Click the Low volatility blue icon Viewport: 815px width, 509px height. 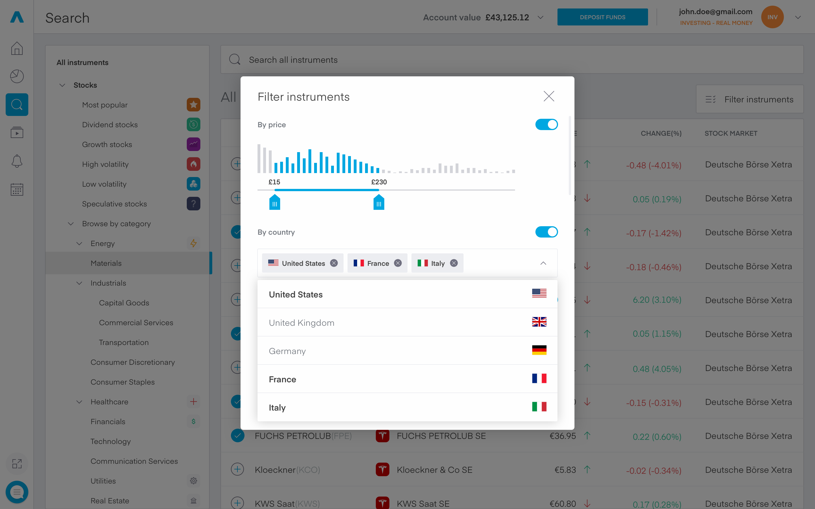click(193, 184)
